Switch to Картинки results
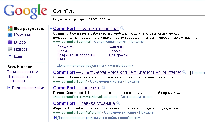The height and width of the screenshot is (122, 205). pos(23,35)
